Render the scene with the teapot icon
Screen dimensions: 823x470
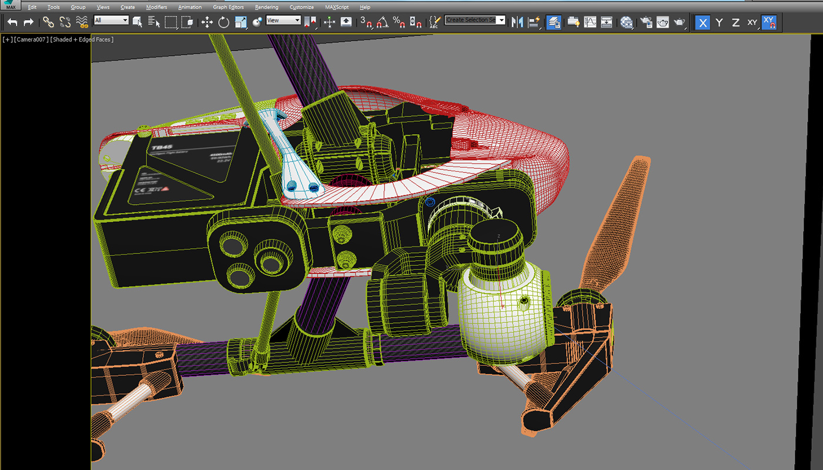tap(679, 22)
